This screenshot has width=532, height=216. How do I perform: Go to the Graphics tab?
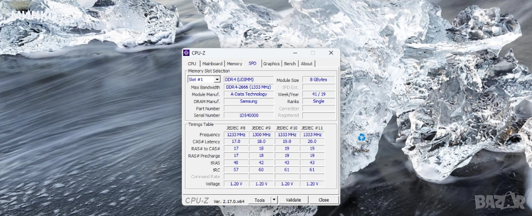[271, 64]
